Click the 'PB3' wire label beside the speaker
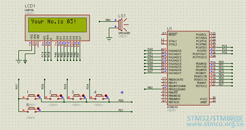 (x=108, y=20)
